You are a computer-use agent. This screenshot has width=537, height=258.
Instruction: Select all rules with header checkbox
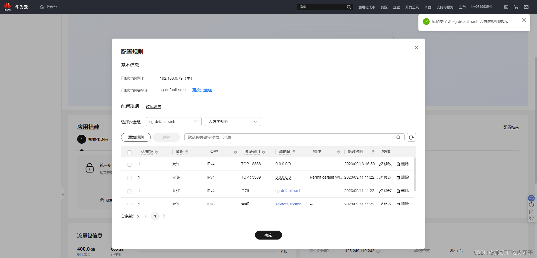pyautogui.click(x=129, y=152)
